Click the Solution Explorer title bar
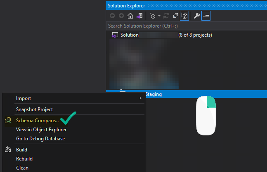The image size is (267, 172). (187, 6)
